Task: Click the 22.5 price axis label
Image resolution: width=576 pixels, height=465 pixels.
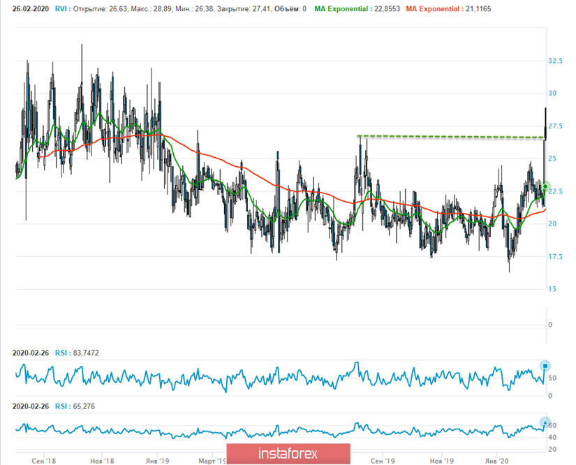Action: coord(555,191)
